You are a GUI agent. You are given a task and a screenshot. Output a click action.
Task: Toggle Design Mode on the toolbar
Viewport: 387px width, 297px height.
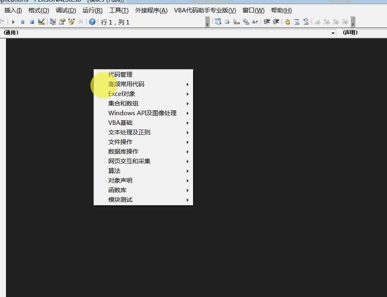pos(42,22)
